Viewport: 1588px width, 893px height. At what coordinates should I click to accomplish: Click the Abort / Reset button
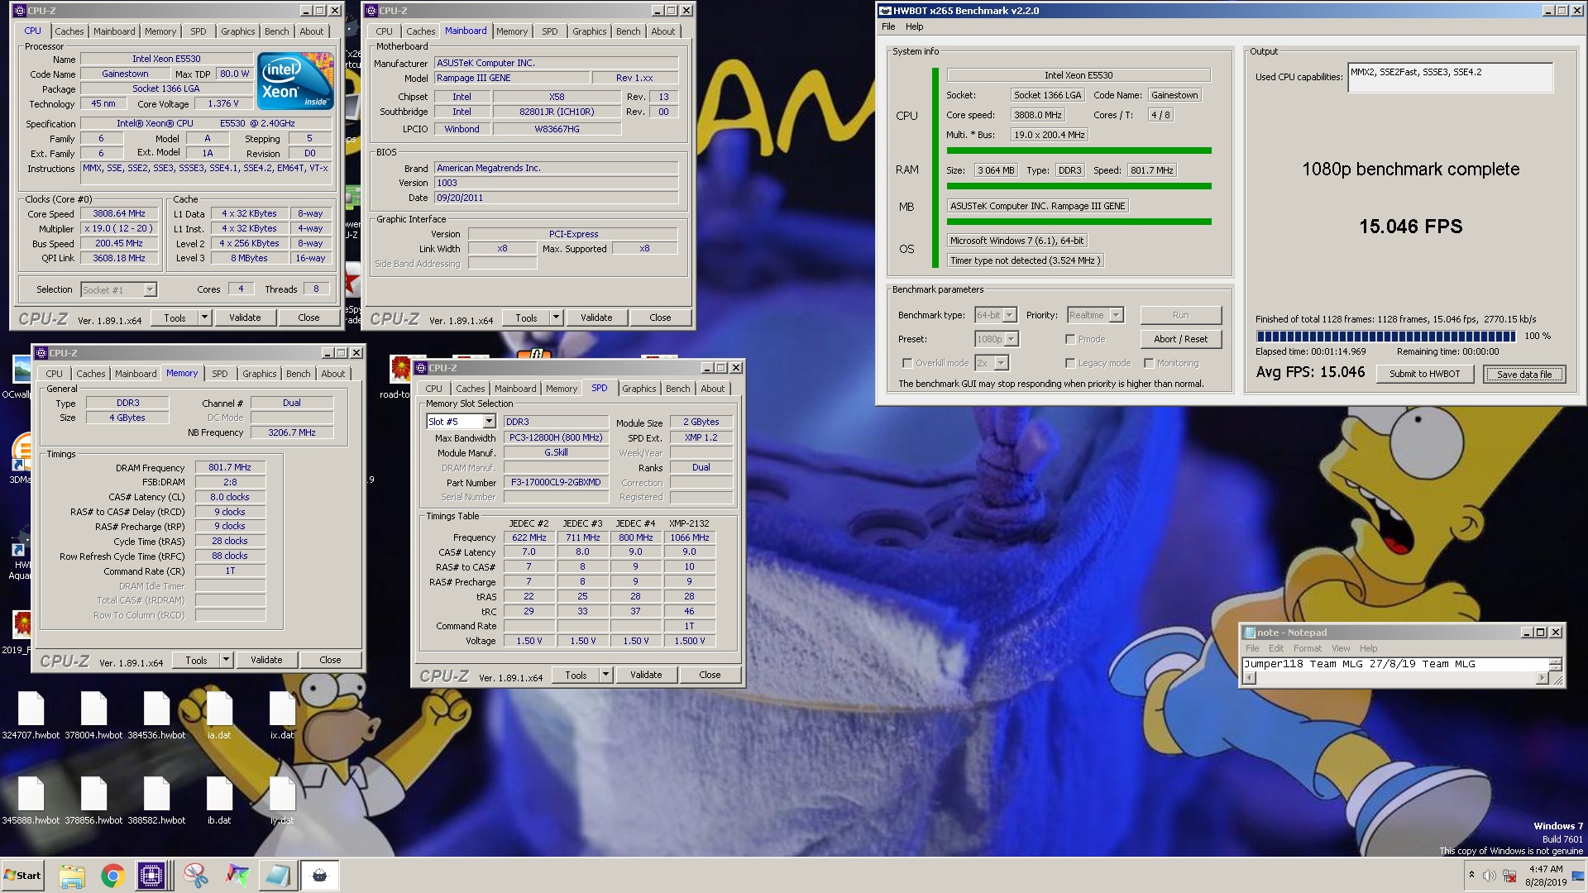point(1180,339)
